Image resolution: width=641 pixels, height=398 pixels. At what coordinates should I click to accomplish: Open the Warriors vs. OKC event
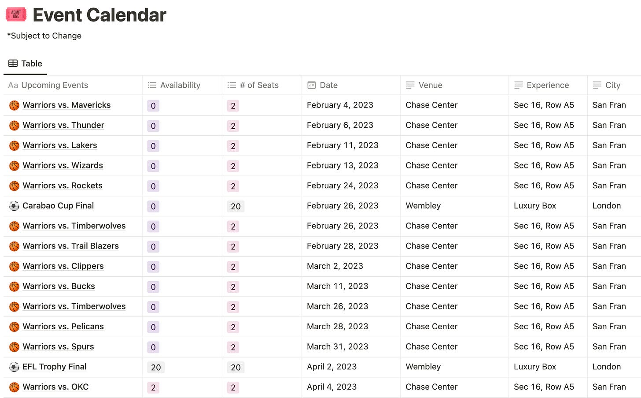pyautogui.click(x=56, y=387)
